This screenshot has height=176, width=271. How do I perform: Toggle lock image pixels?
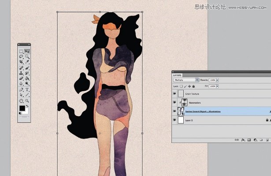pyautogui.click(x=185, y=86)
